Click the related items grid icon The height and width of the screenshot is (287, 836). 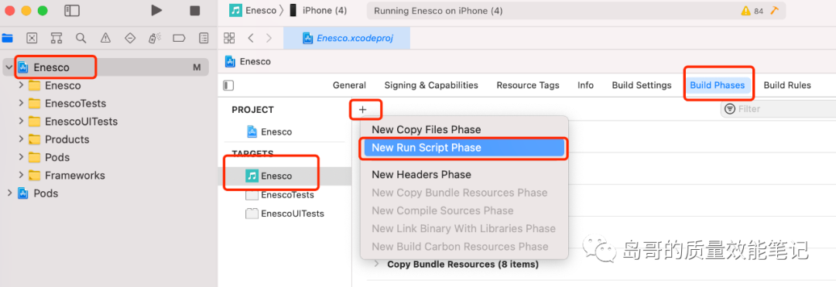[229, 38]
